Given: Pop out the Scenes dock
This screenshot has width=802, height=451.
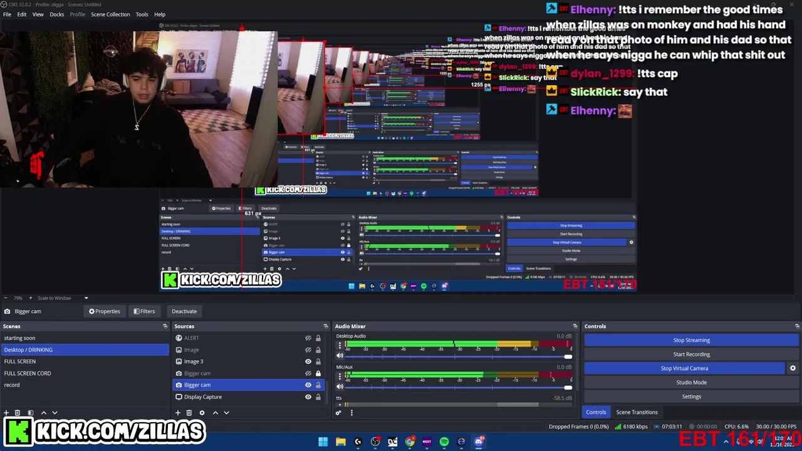Looking at the screenshot, I should pyautogui.click(x=165, y=326).
